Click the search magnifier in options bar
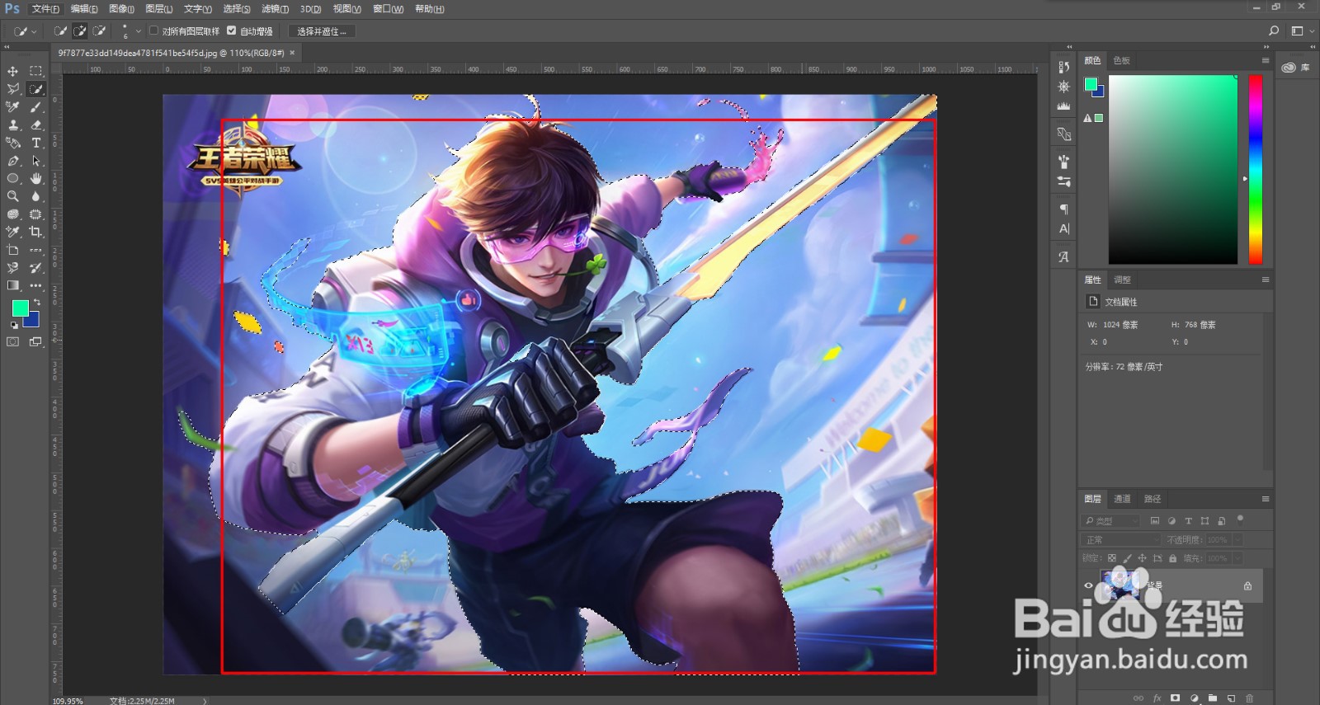Viewport: 1320px width, 705px height. click(1274, 31)
